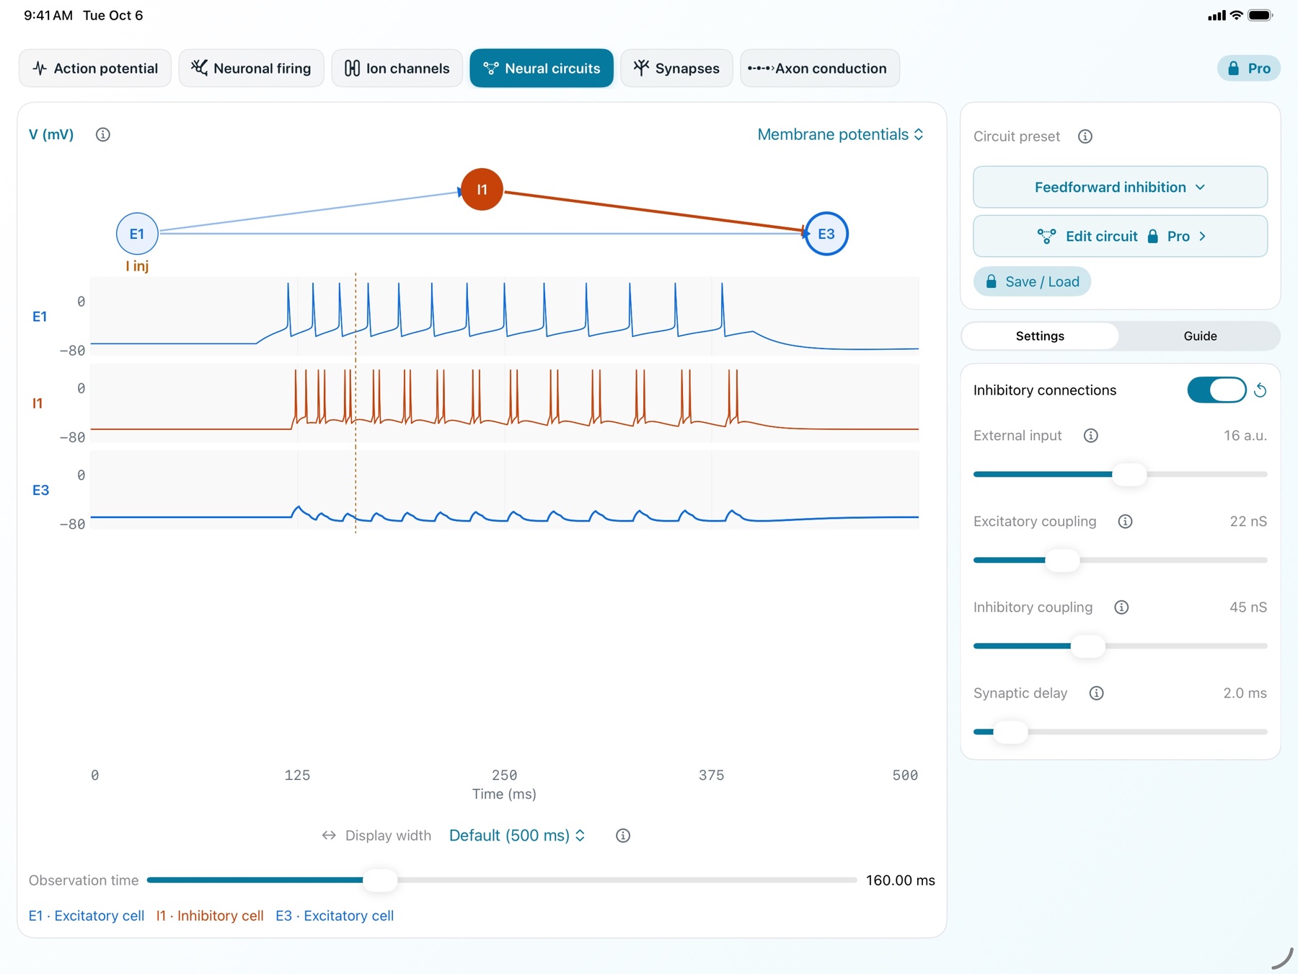Click the E1 · Excitatory cell legend
Image resolution: width=1298 pixels, height=974 pixels.
87,916
